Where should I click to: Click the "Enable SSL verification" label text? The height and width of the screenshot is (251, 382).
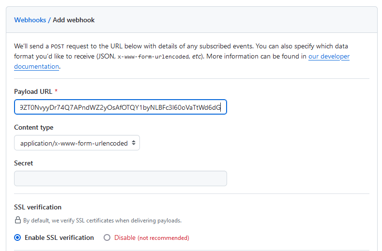point(59,237)
